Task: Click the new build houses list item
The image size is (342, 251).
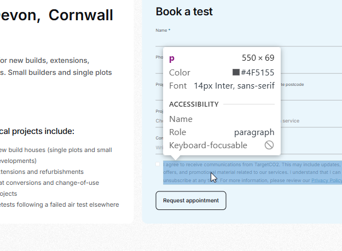Action: coord(55,150)
